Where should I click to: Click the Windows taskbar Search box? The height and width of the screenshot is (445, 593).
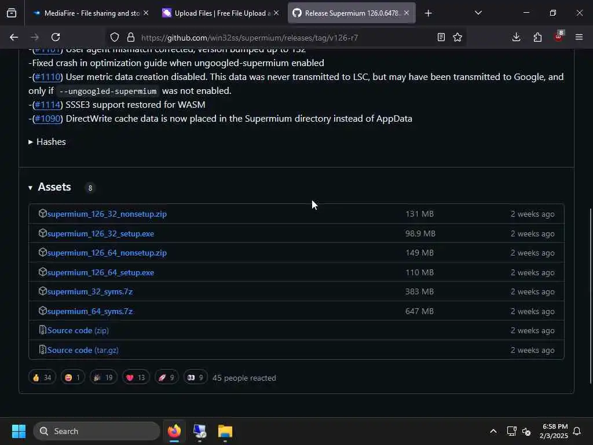coord(97,431)
